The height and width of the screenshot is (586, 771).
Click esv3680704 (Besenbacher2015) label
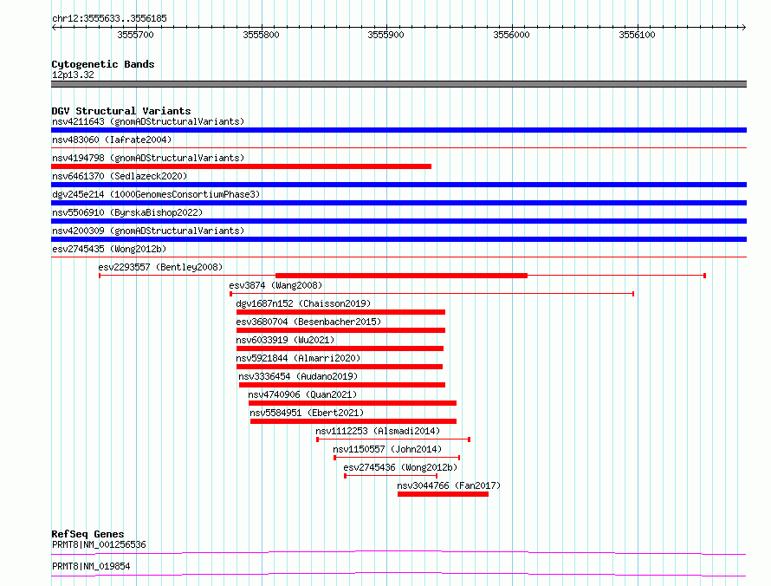308,322
